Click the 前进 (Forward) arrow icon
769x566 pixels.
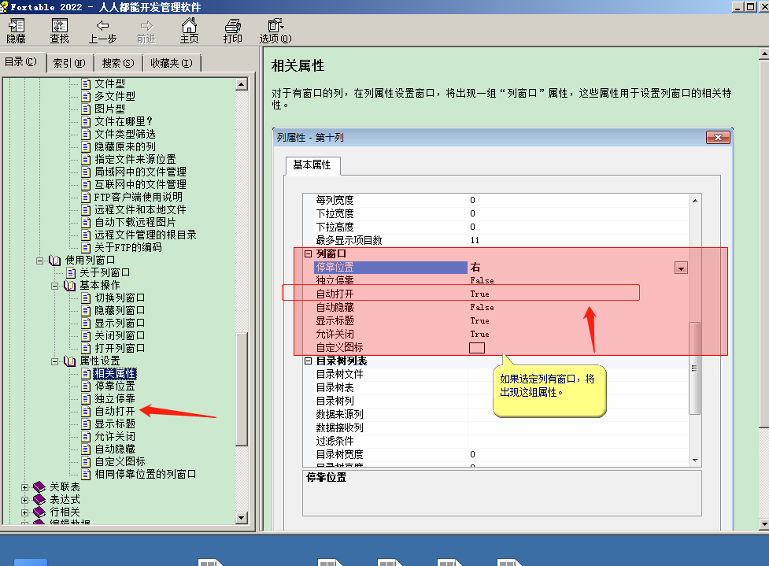[146, 25]
